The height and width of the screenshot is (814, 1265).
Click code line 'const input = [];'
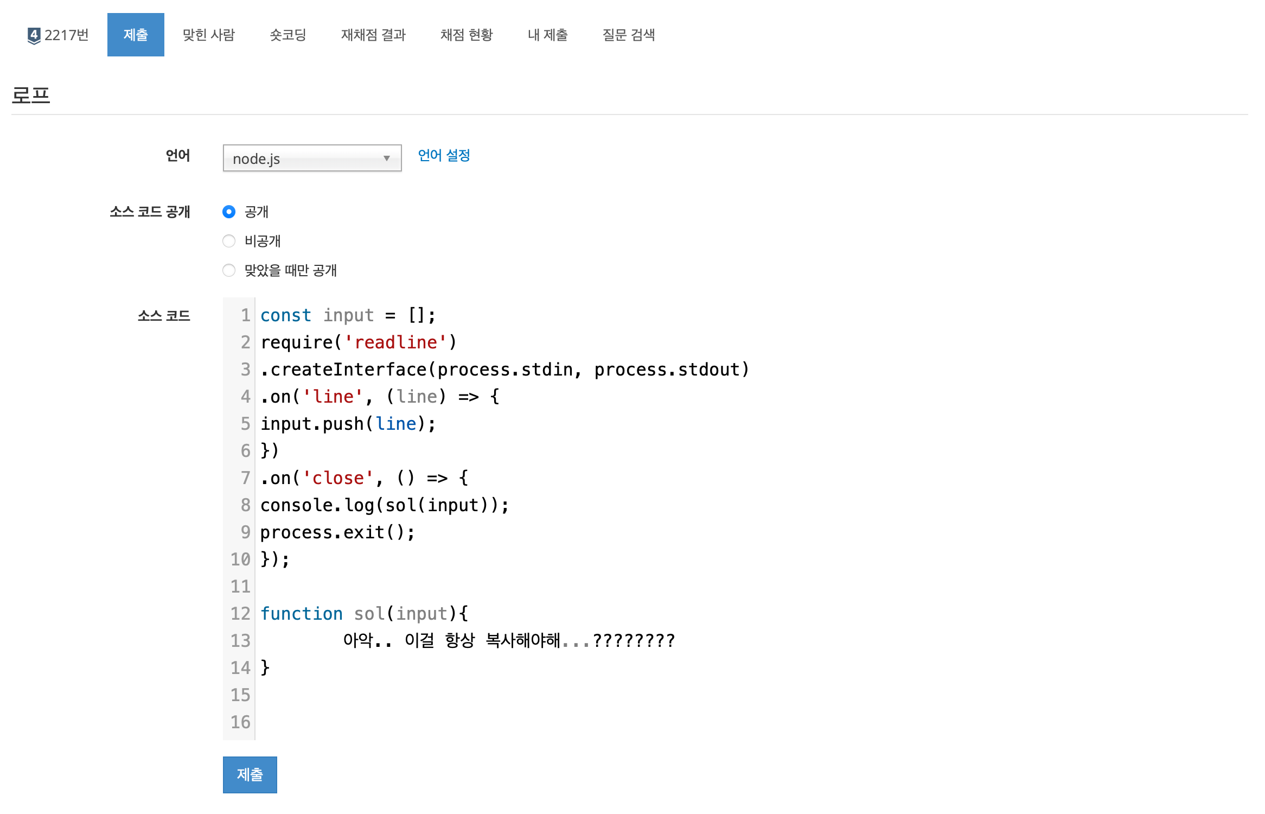348,315
